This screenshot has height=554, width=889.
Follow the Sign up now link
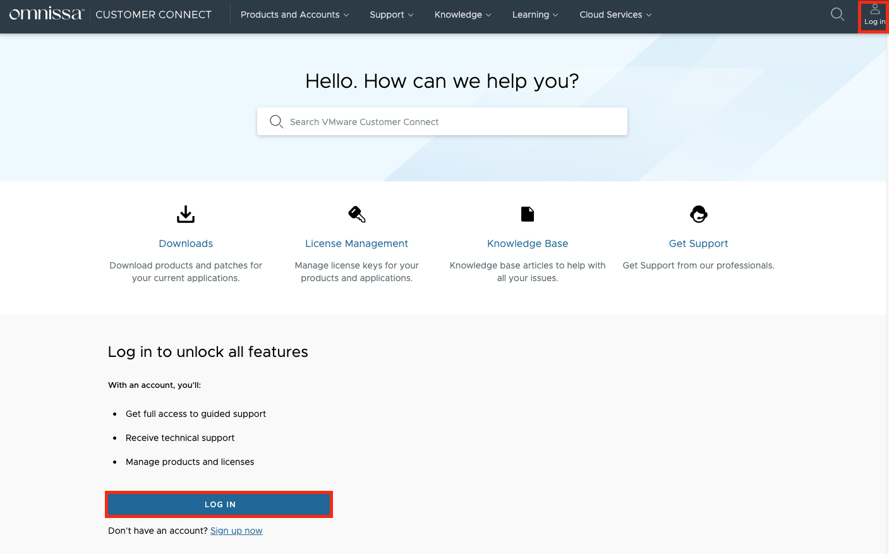click(x=236, y=531)
